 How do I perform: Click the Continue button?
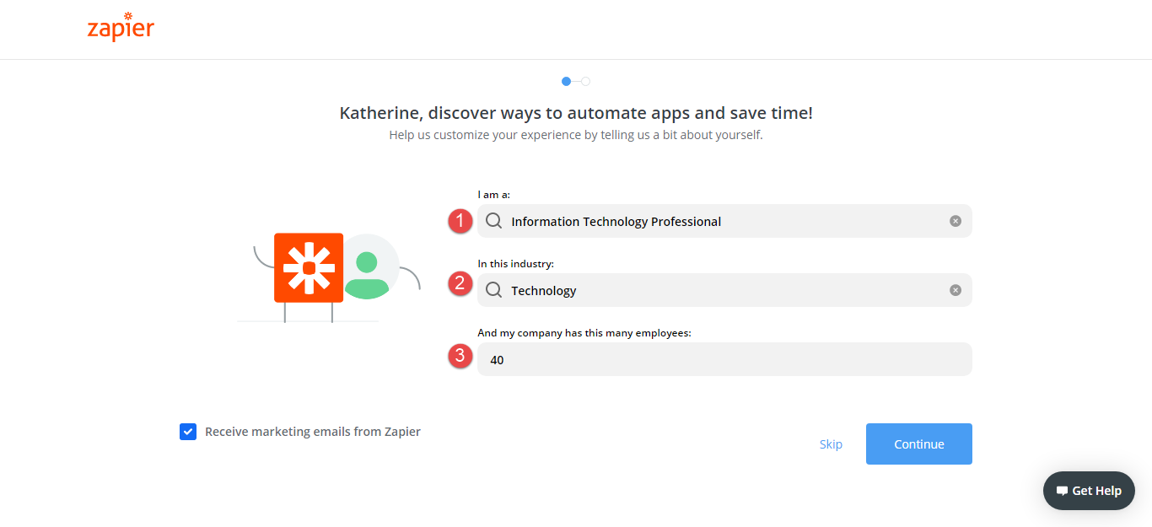tap(919, 444)
